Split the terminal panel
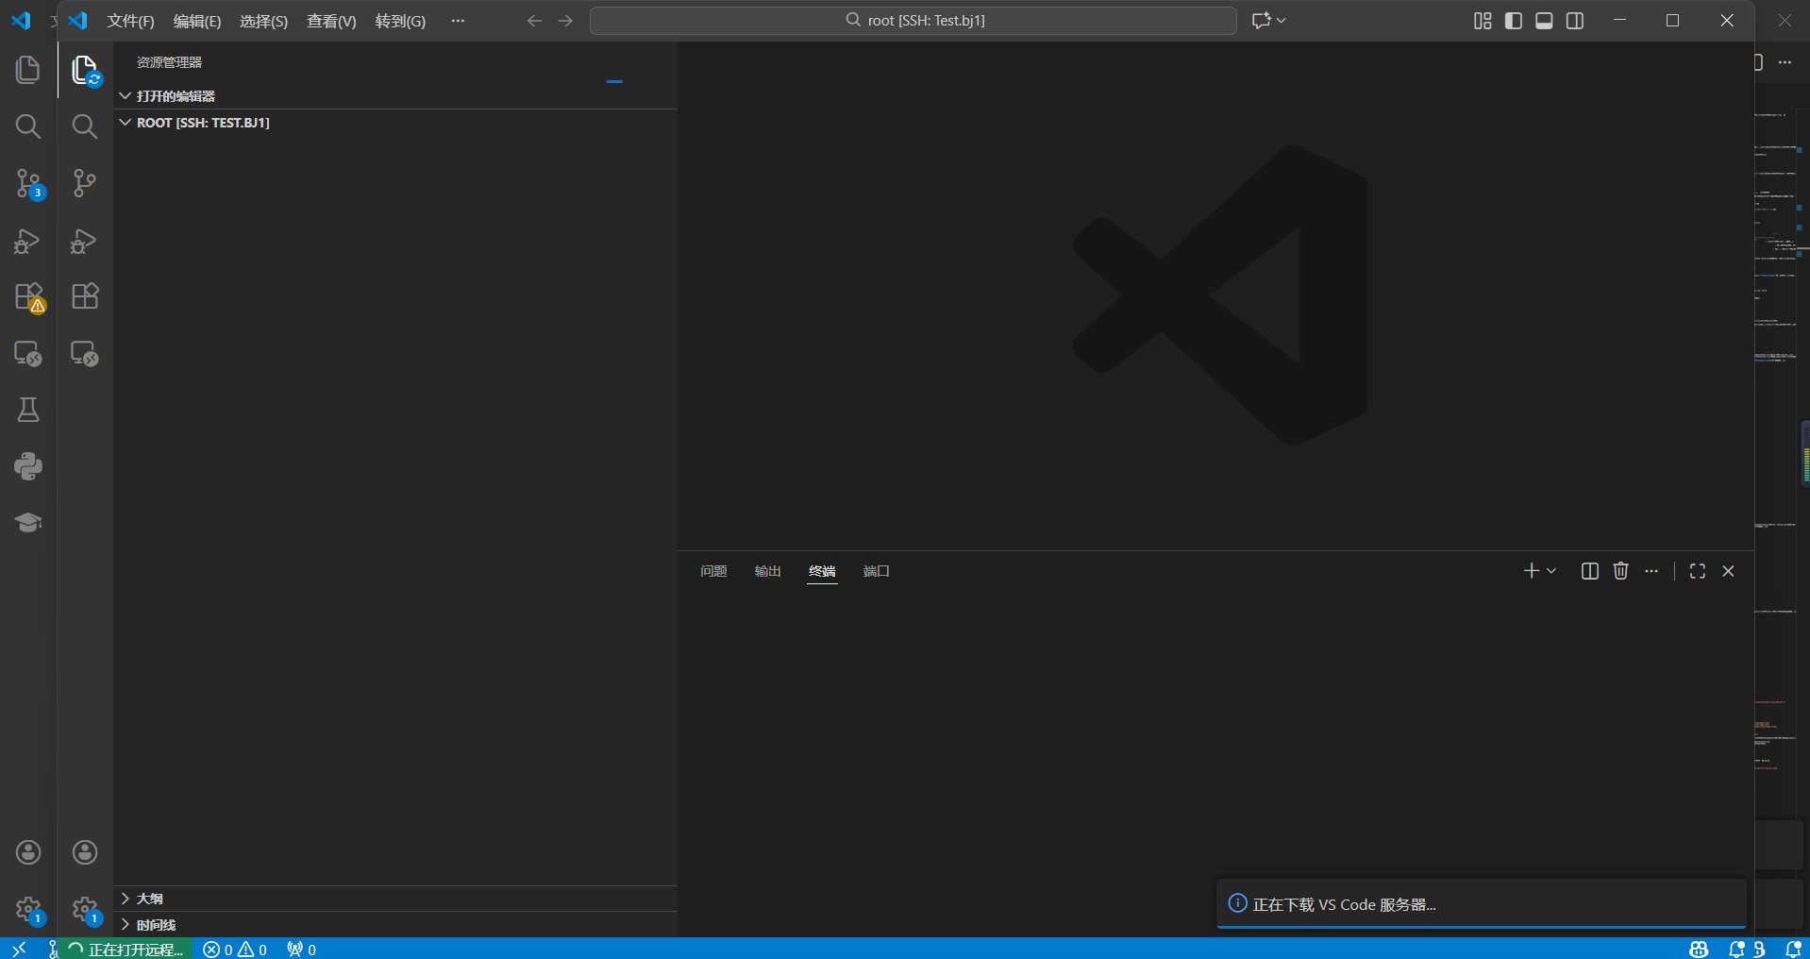The height and width of the screenshot is (959, 1810). [x=1589, y=571]
